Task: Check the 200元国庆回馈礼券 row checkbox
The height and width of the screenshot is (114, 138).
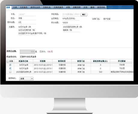Action: tap(10, 72)
